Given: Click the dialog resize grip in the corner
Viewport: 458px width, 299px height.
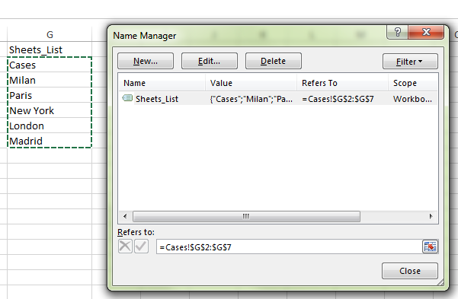Looking at the screenshot, I should click(x=440, y=282).
